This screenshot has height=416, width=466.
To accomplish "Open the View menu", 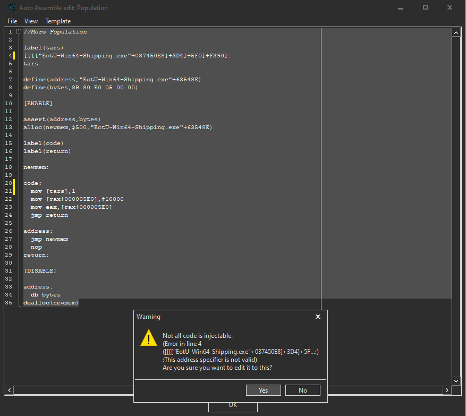I will 31,21.
